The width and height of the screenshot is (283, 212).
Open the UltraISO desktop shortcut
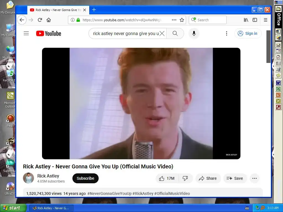coord(10,188)
